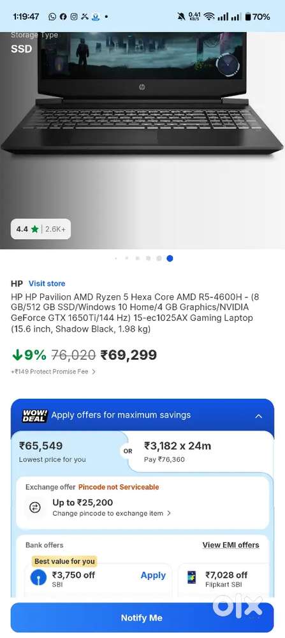Screen dimensions: 285x638
Task: Select the last image carousel dot
Action: tap(170, 258)
